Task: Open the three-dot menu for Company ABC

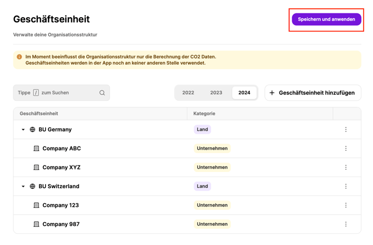Action: (x=346, y=149)
